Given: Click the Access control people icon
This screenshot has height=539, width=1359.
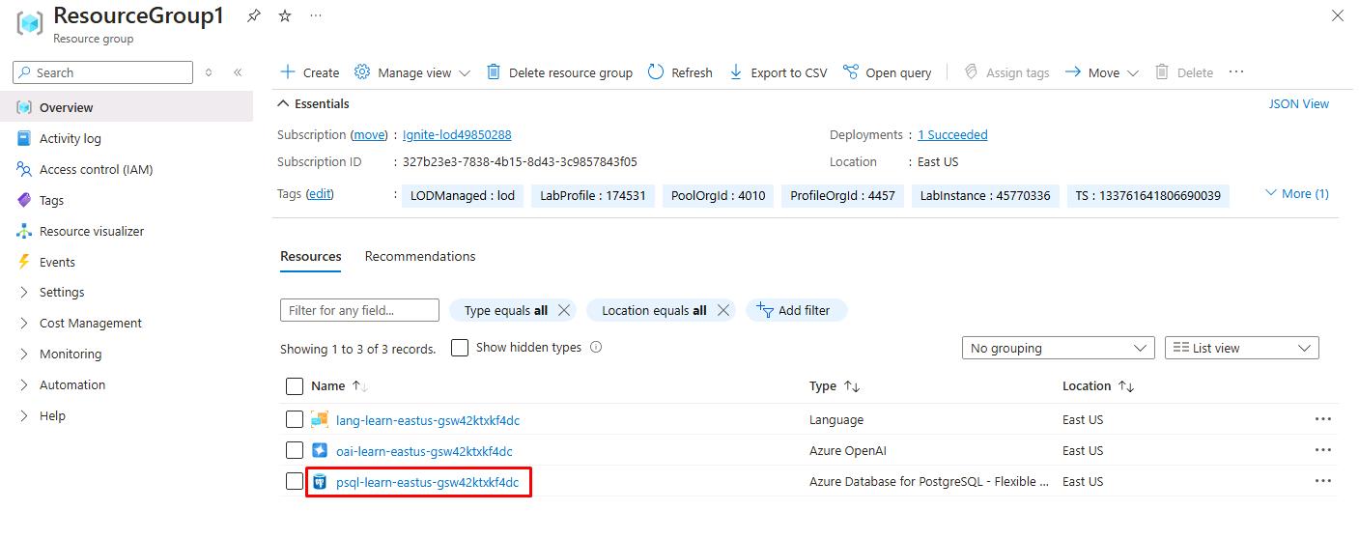Looking at the screenshot, I should point(24,169).
